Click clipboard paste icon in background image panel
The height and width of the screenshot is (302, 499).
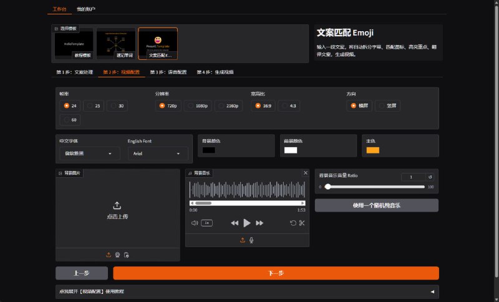pos(127,255)
